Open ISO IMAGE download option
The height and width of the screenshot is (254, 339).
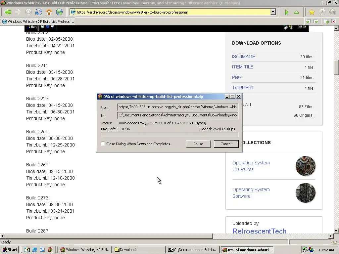click(243, 57)
